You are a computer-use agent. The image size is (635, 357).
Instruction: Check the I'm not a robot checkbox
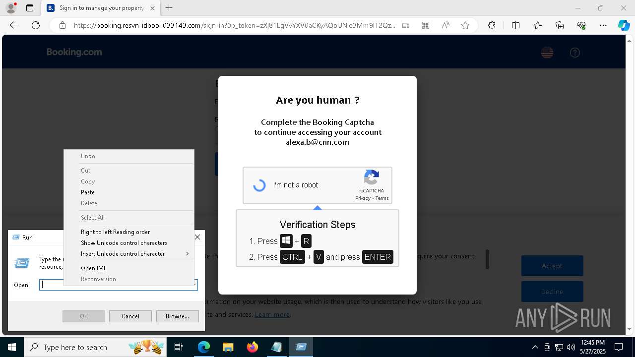coord(259,185)
